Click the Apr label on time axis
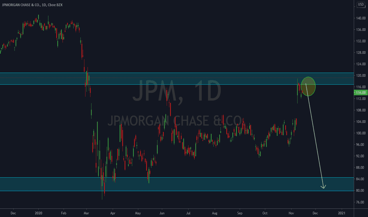368x217 pixels. click(x=113, y=213)
